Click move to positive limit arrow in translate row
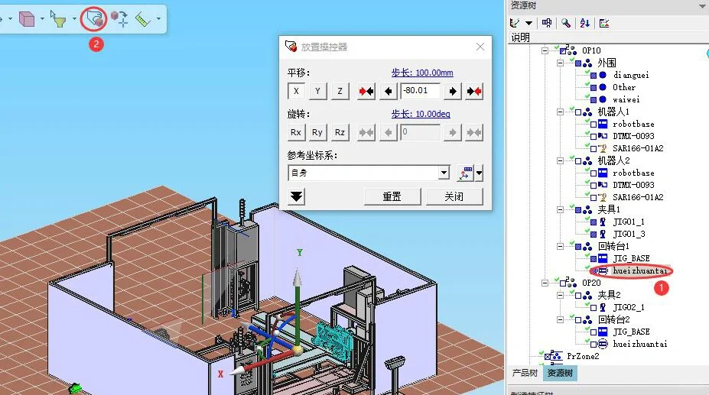 [x=474, y=91]
